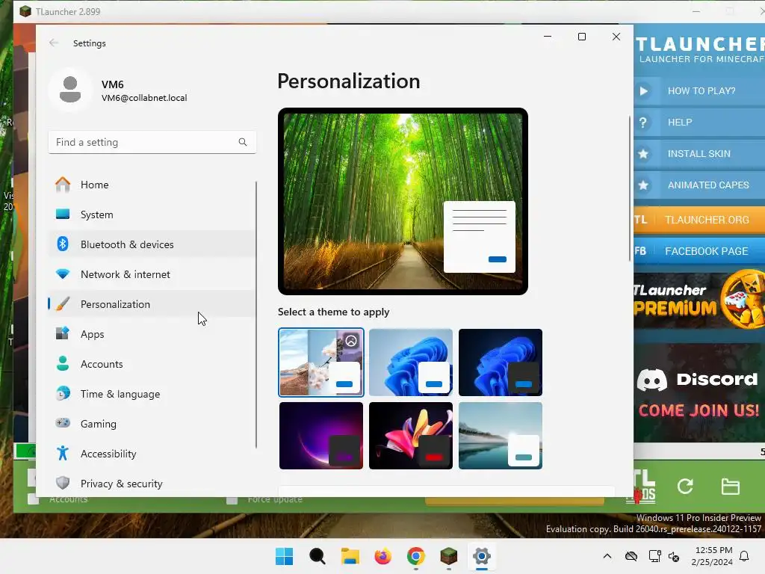
Task: Switch to TLauncher Minecraft taskbar icon
Action: pyautogui.click(x=448, y=556)
